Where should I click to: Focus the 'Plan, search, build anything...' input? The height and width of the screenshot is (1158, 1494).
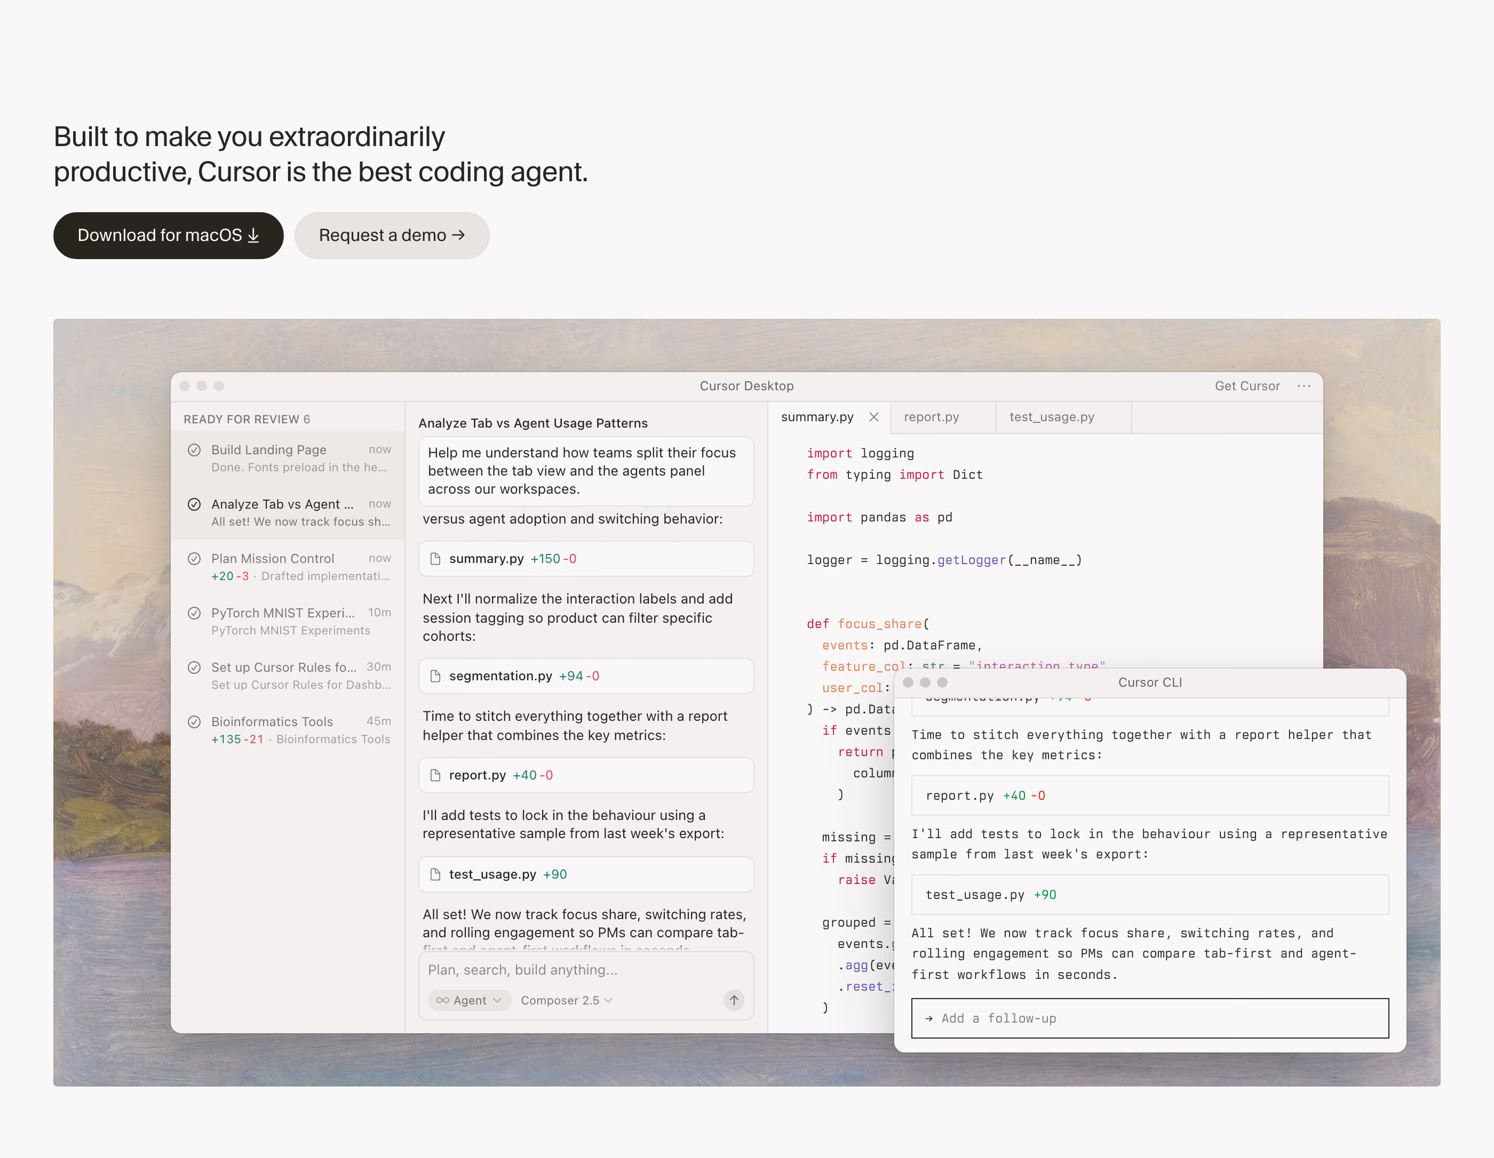coord(586,970)
